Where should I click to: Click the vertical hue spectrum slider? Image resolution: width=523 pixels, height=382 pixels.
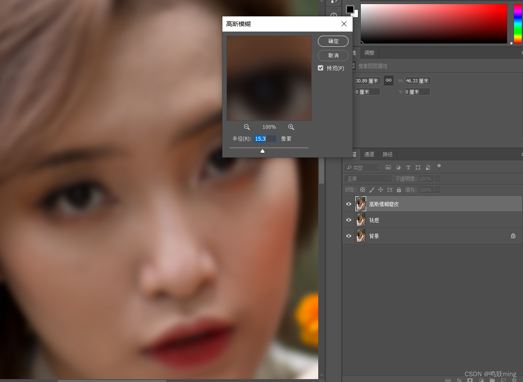(518, 23)
